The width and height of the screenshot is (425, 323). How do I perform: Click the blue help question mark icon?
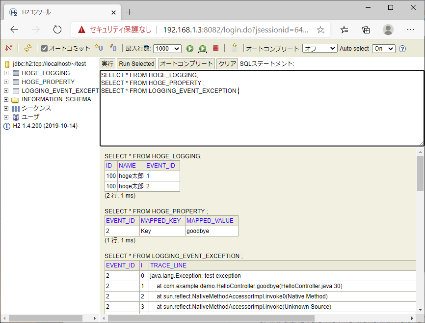point(402,49)
